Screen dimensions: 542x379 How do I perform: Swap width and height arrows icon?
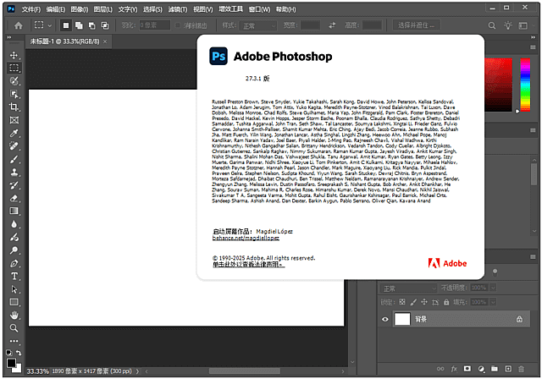[332, 25]
